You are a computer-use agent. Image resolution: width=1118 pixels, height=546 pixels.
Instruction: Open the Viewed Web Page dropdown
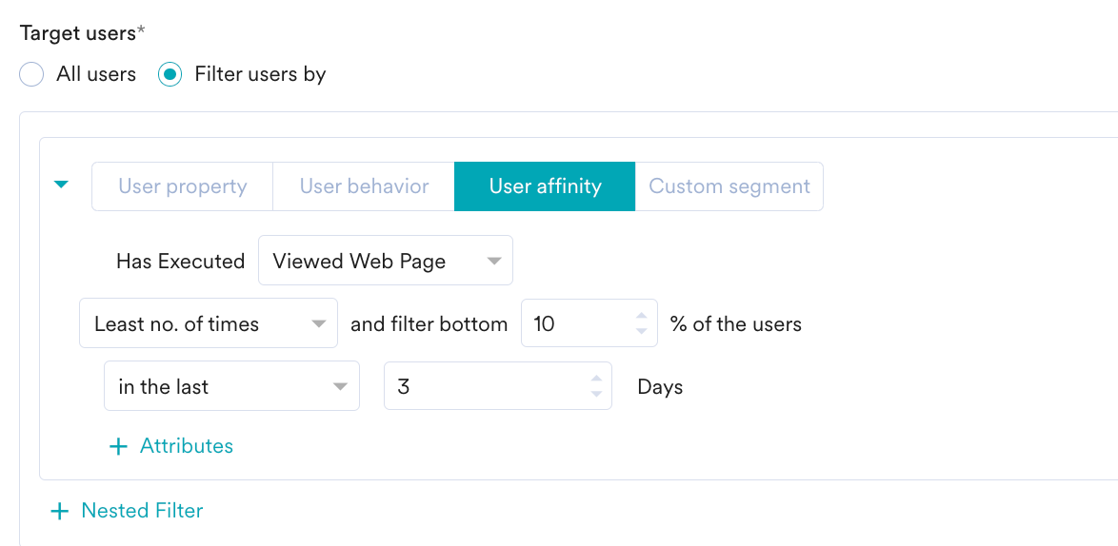(x=385, y=261)
